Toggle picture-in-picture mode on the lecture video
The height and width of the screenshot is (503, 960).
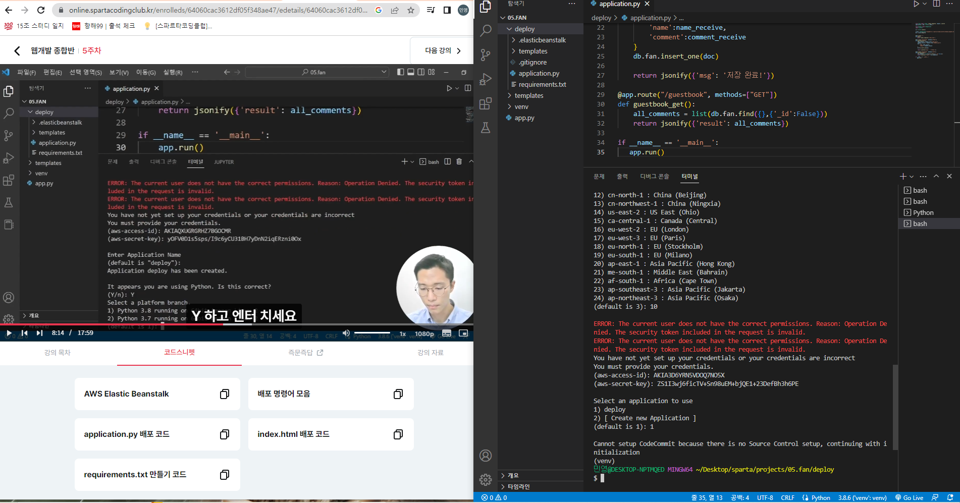coord(463,333)
